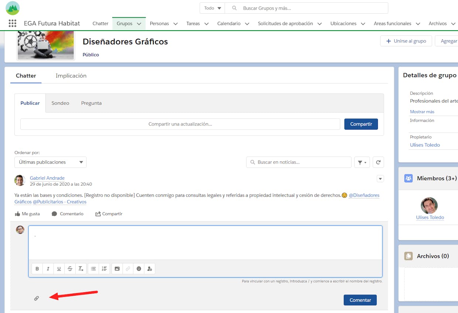Expand the Grupos navigation chevron

pyautogui.click(x=139, y=24)
